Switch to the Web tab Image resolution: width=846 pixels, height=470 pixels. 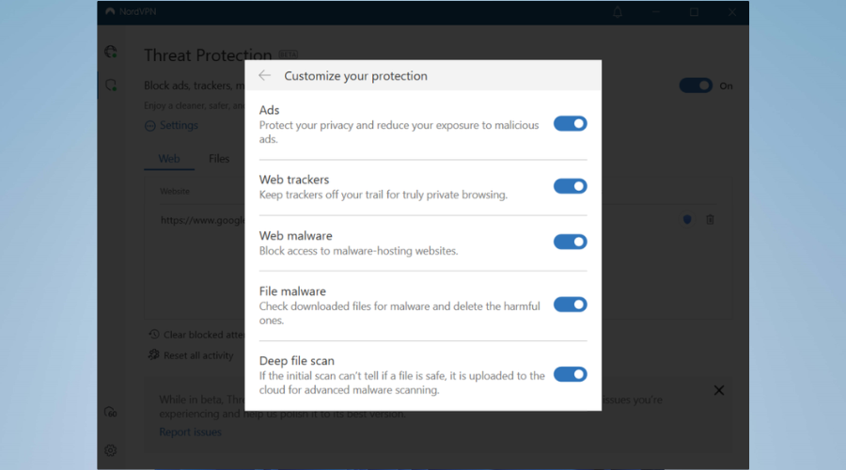(169, 159)
